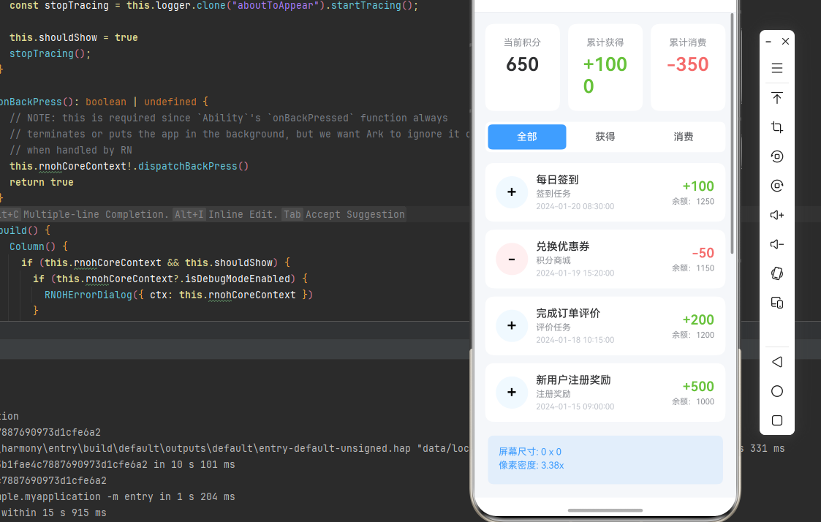Viewport: 821px width, 522px height.
Task: Click the 累计获得 +1000 card
Action: coord(605,67)
